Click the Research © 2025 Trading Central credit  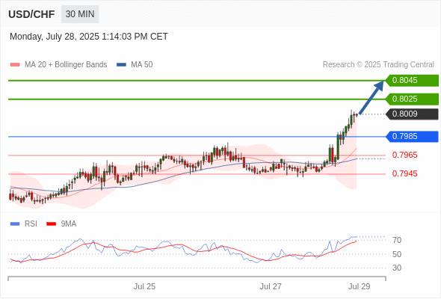click(x=378, y=65)
